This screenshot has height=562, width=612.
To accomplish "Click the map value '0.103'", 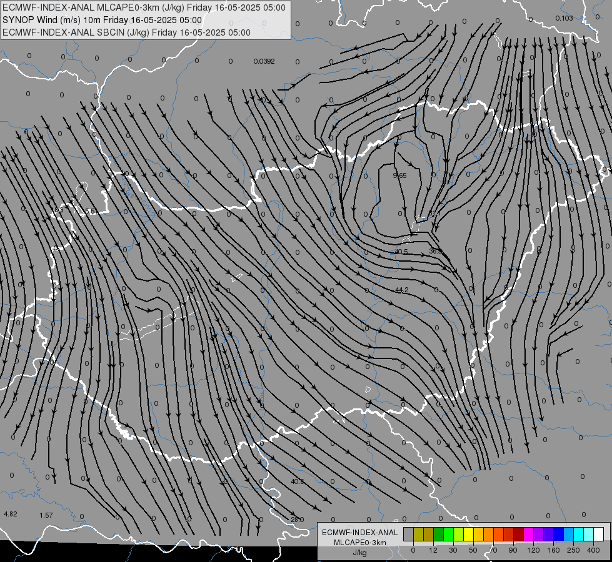I will [564, 18].
